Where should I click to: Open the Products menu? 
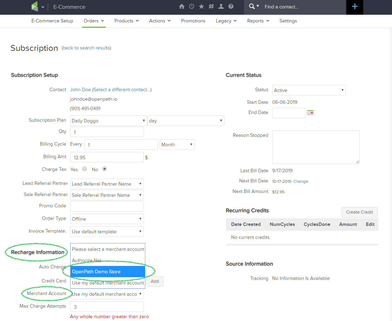coord(126,21)
